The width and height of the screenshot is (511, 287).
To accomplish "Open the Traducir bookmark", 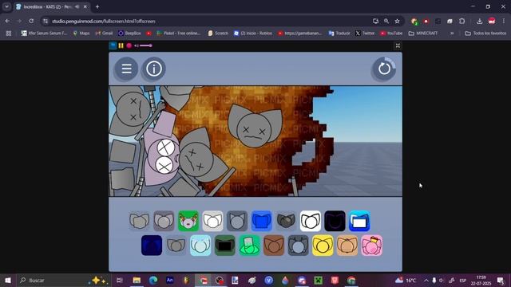I will (339, 33).
